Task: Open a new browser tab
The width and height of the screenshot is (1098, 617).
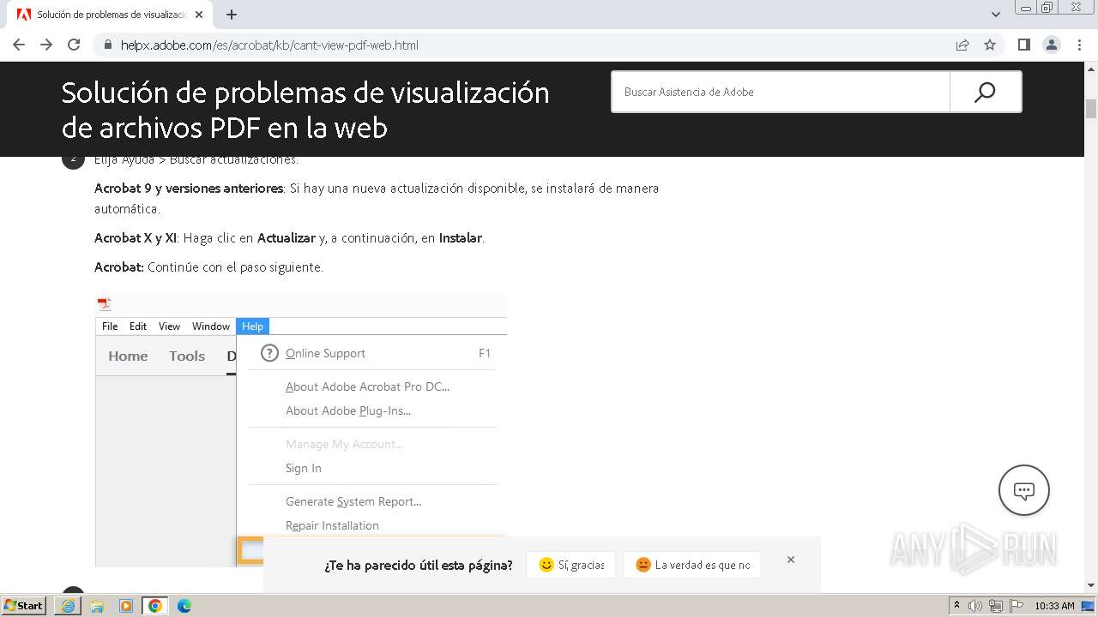Action: click(232, 15)
